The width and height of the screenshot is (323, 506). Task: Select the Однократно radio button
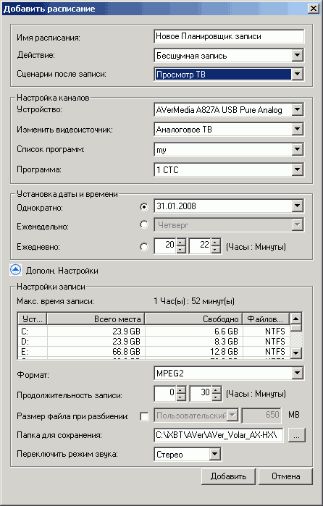[x=144, y=207]
